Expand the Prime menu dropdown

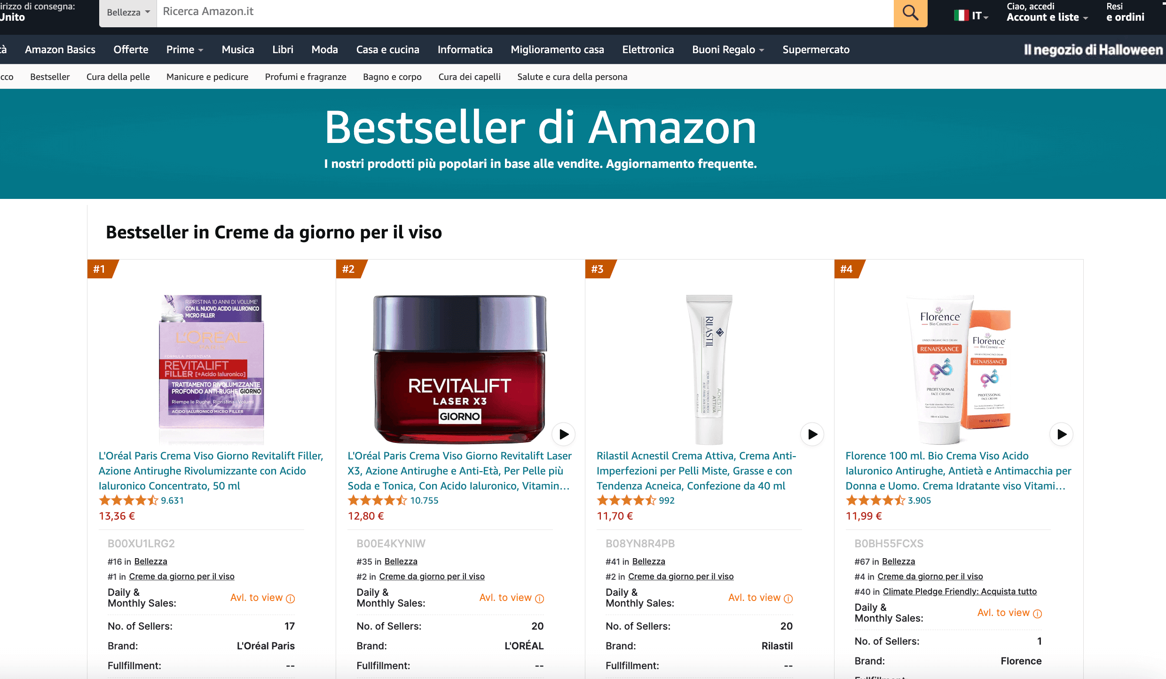(185, 49)
